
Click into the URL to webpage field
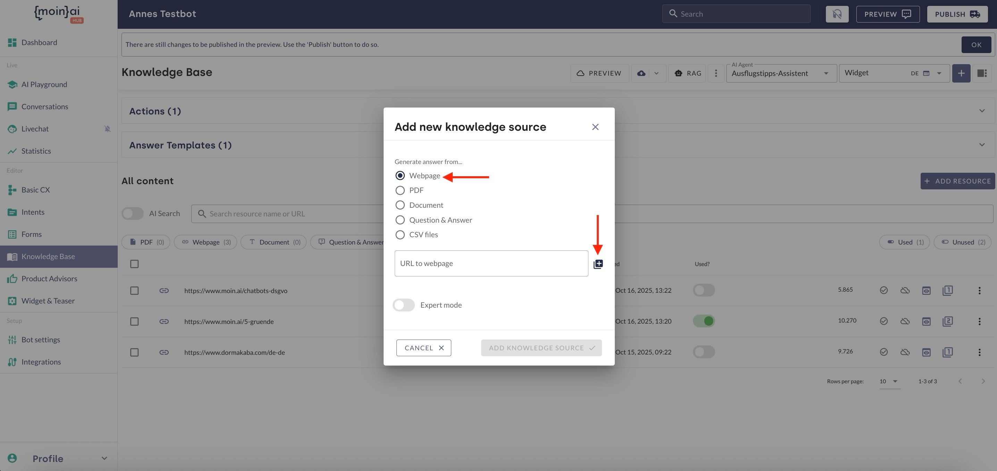(x=491, y=263)
